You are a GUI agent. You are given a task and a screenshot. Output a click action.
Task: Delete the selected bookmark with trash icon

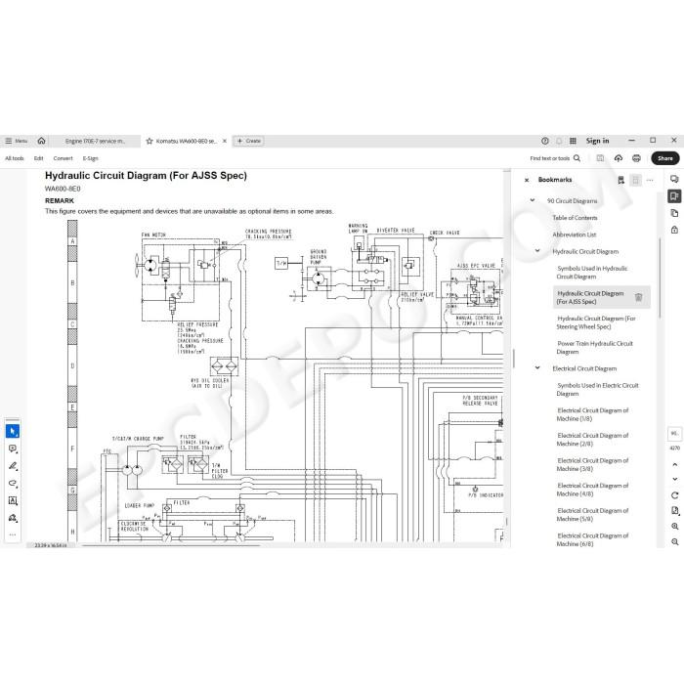(639, 297)
